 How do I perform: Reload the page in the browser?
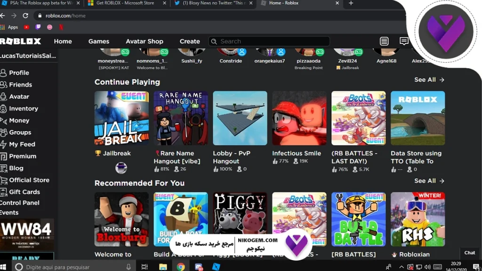point(25,16)
